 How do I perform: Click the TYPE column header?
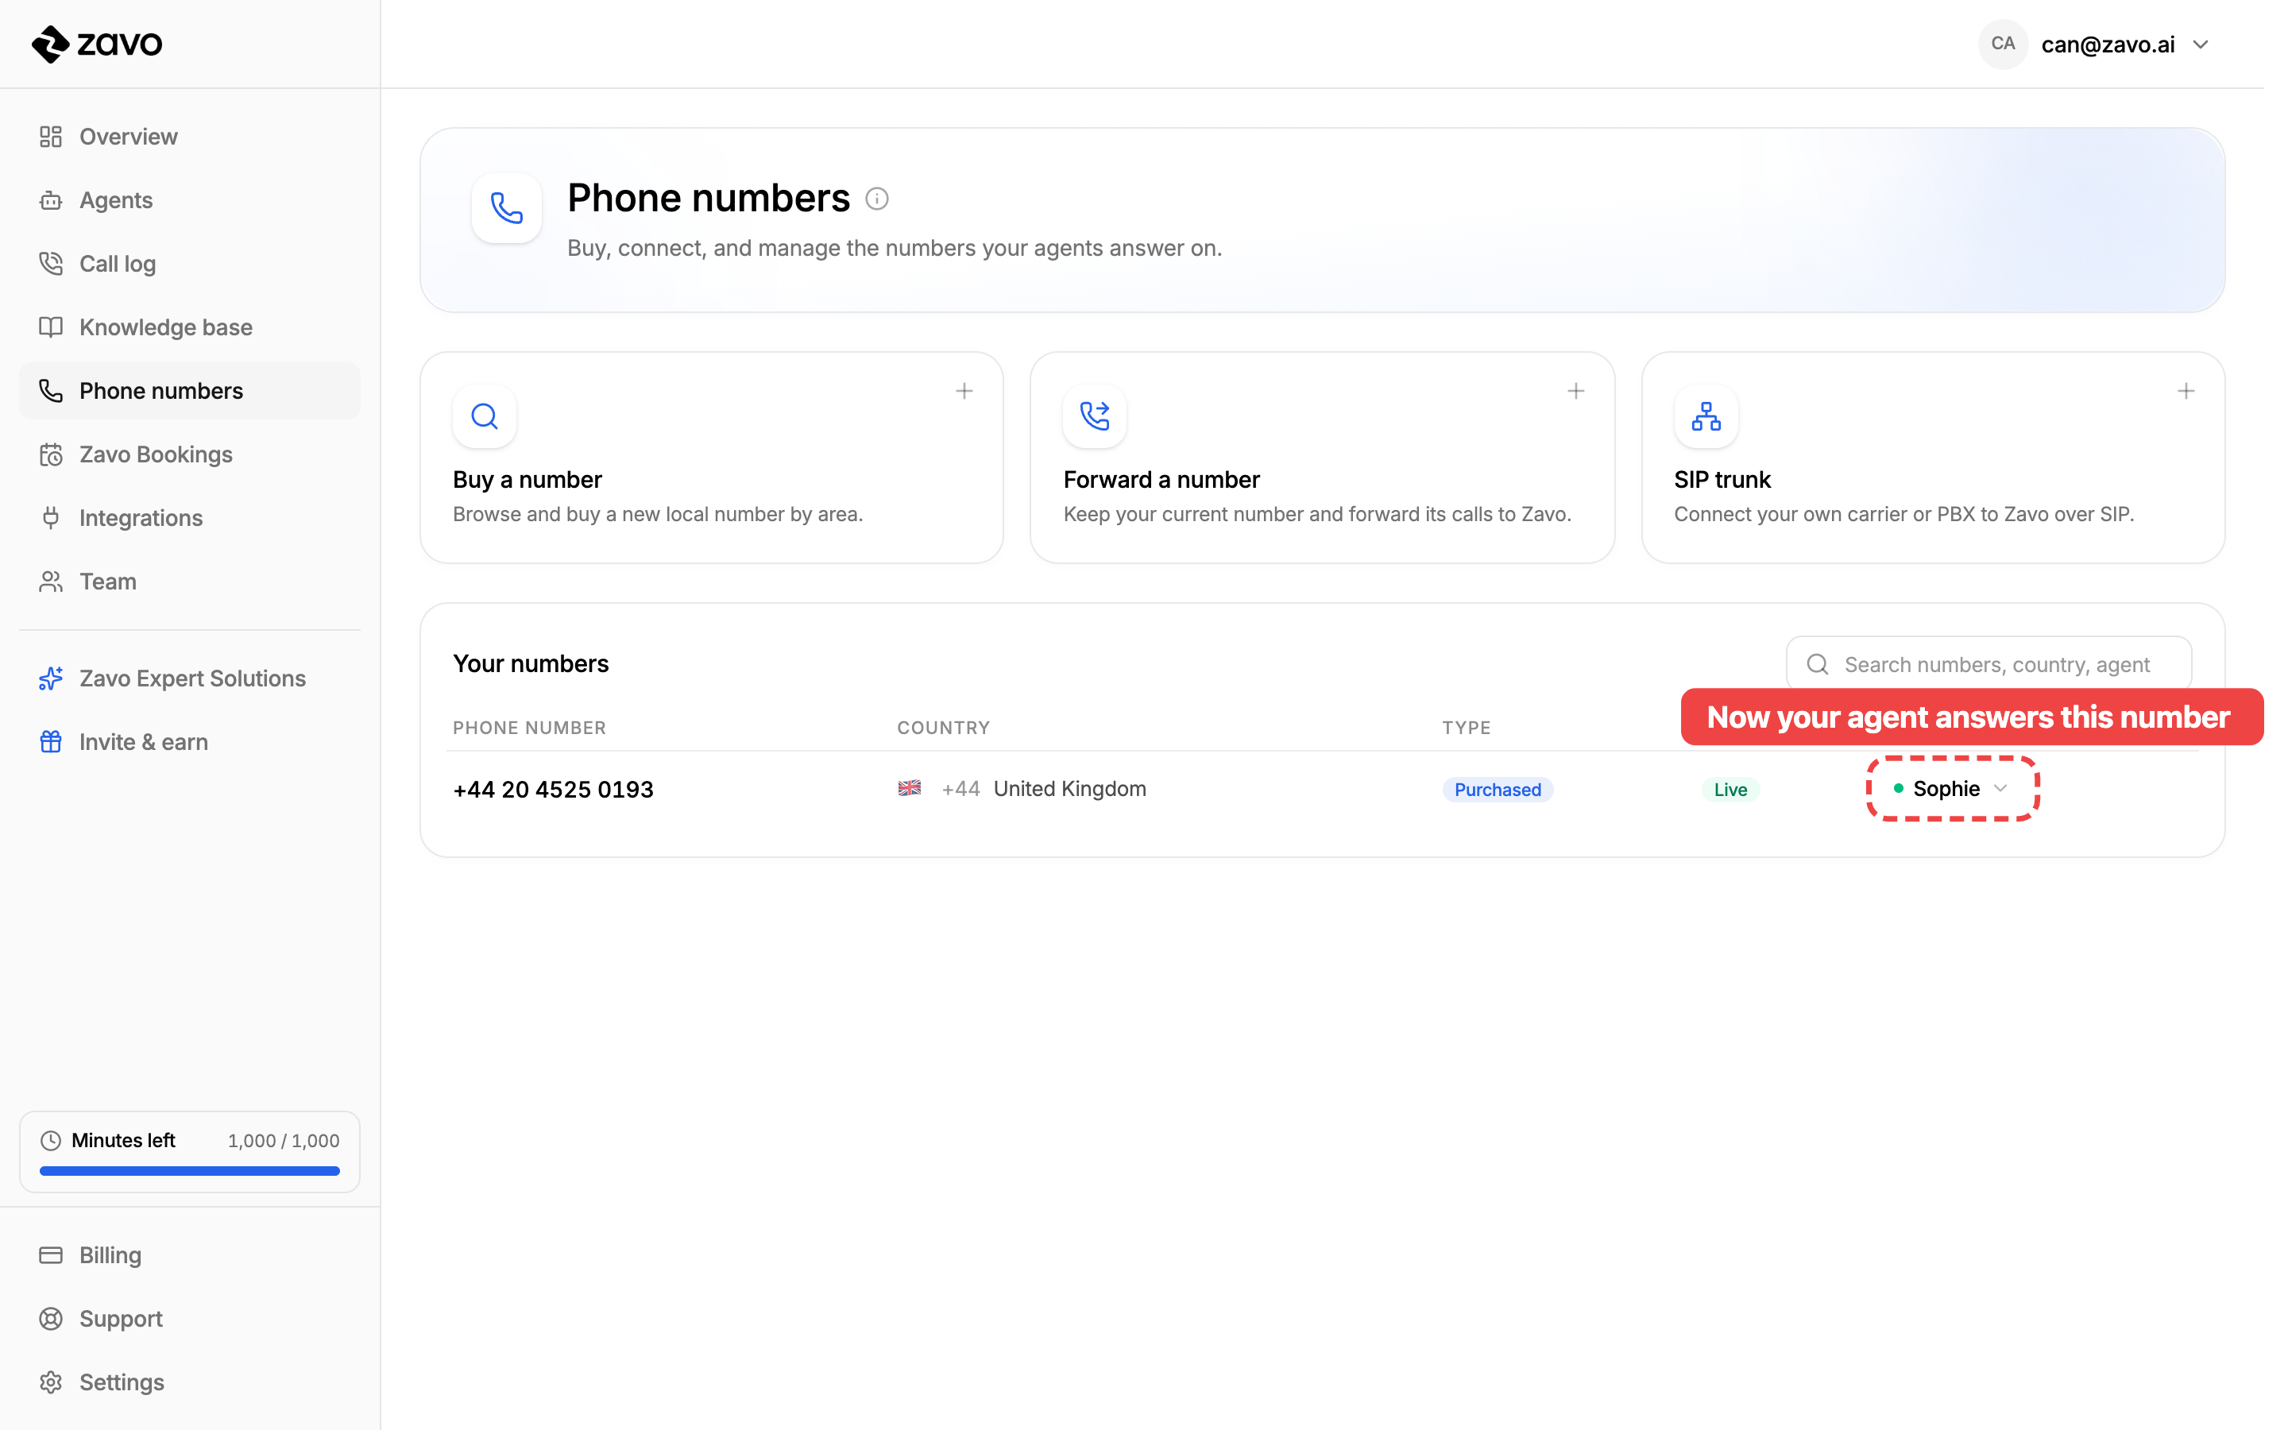click(1467, 727)
